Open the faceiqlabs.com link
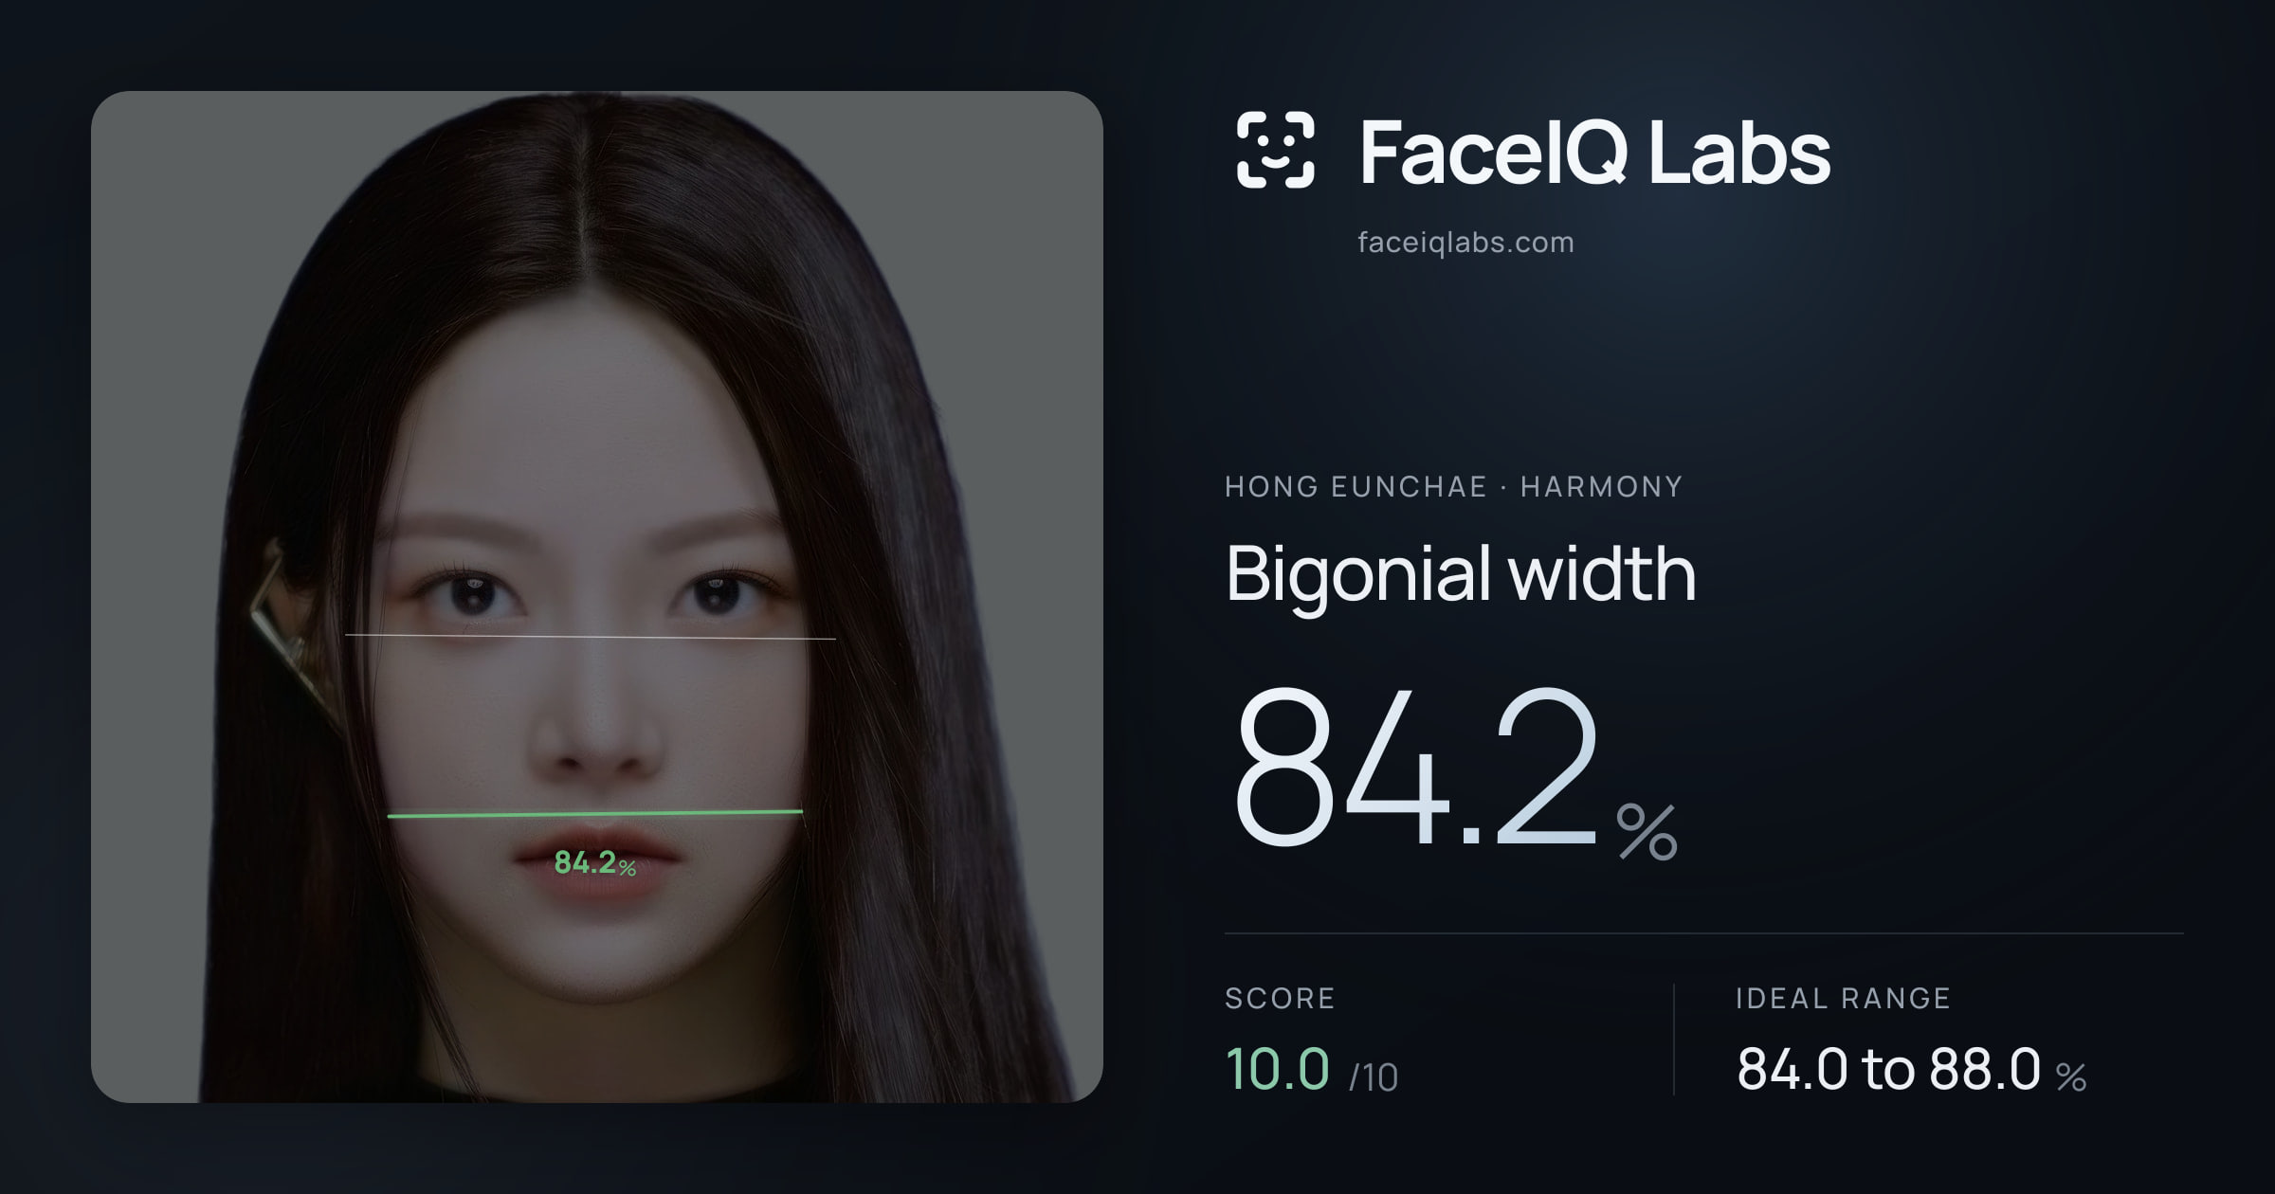The image size is (2275, 1194). point(1465,243)
